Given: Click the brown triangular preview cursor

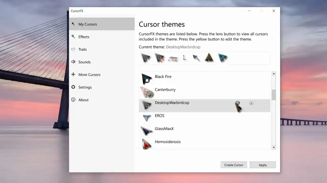Looking at the screenshot, I should [x=209, y=58].
